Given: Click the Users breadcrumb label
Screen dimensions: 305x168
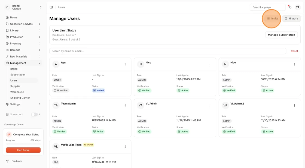Looking at the screenshot, I should tap(62, 7).
